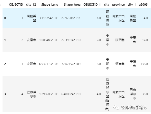This screenshot has height=114, width=151.
Task: Click a2005 value 4.0 in row 0
Action: click(x=146, y=18)
